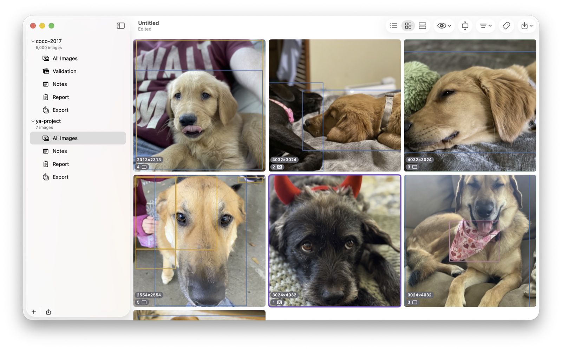Open Report under coco-2017

pyautogui.click(x=78, y=97)
